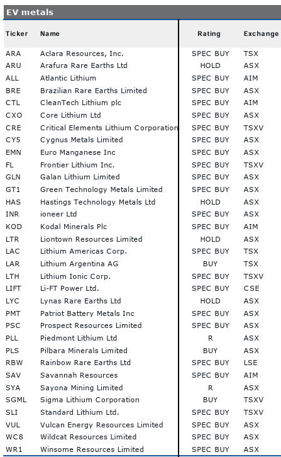The width and height of the screenshot is (281, 457).
Task: Select Brazilian Rare Earths Limited
Action: click(x=94, y=91)
